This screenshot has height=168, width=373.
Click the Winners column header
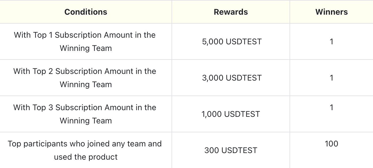(x=332, y=12)
